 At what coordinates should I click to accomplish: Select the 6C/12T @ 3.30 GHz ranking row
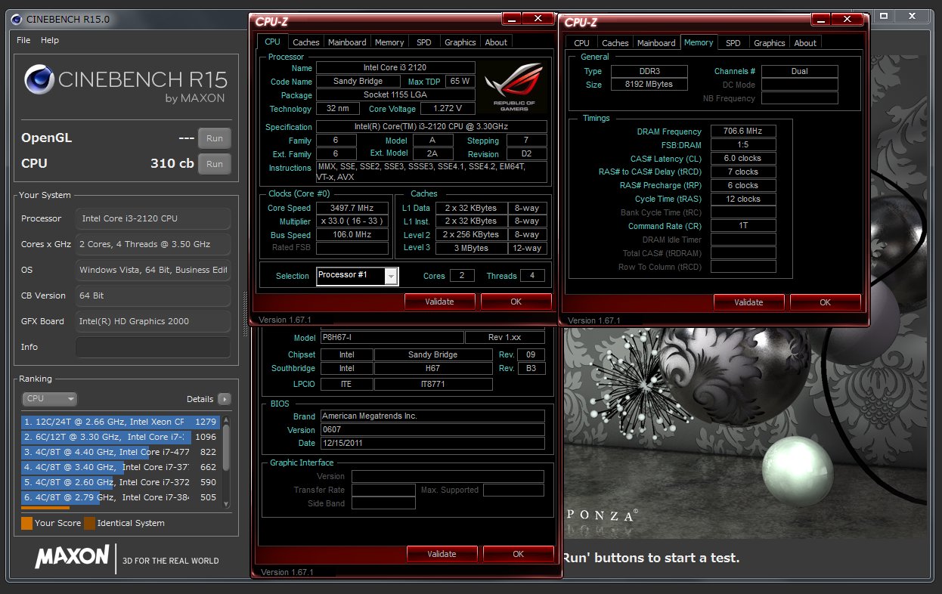click(120, 437)
